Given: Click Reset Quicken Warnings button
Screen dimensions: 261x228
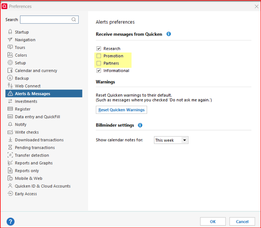Looking at the screenshot, I should point(121,110).
